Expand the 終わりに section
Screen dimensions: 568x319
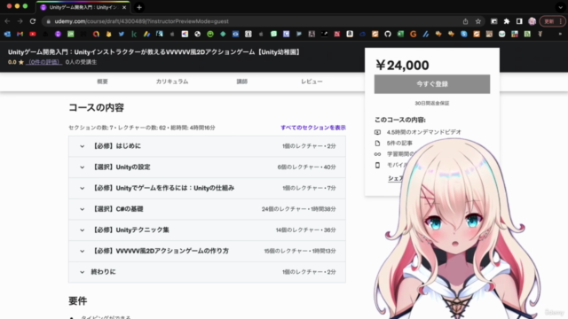pyautogui.click(x=207, y=272)
